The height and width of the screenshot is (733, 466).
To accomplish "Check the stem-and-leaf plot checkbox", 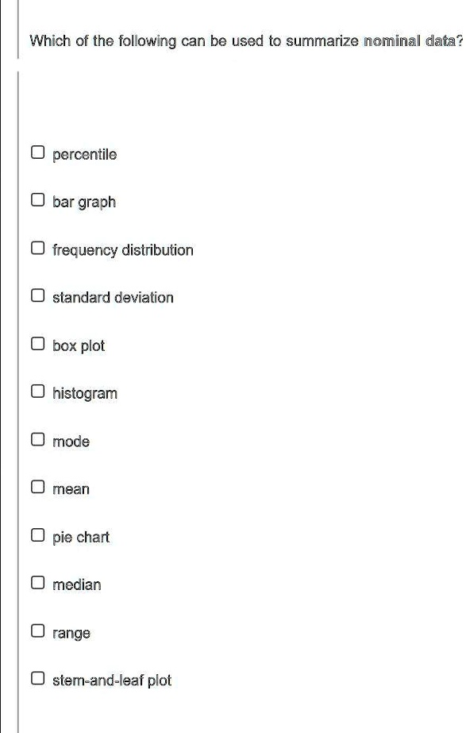I will click(x=37, y=677).
